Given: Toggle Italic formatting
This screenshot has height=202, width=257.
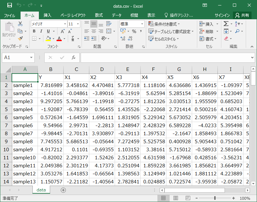Looking at the screenshot, I should 41,31.
